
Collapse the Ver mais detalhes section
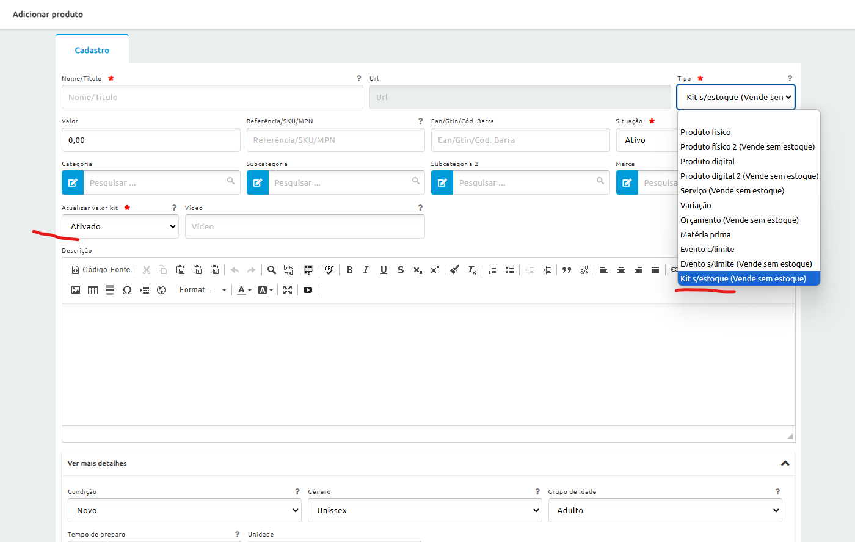pos(785,463)
